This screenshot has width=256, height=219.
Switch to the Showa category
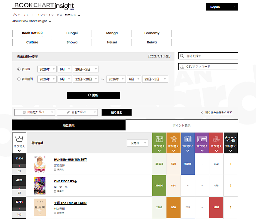pyautogui.click(x=72, y=42)
